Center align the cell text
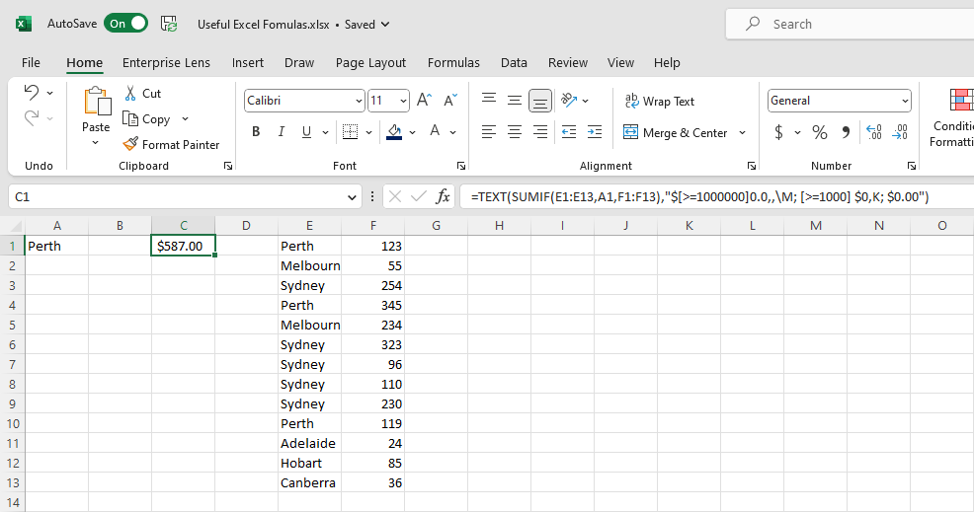The width and height of the screenshot is (974, 512). 515,132
